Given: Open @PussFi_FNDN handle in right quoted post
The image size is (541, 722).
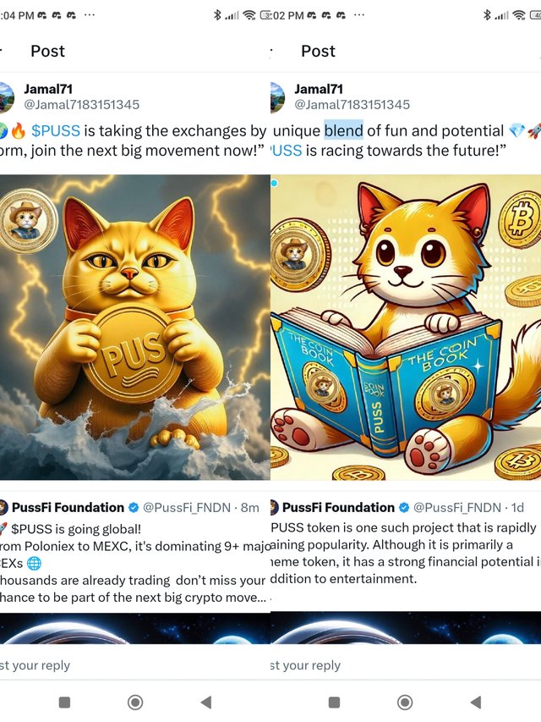Looking at the screenshot, I should tap(457, 507).
